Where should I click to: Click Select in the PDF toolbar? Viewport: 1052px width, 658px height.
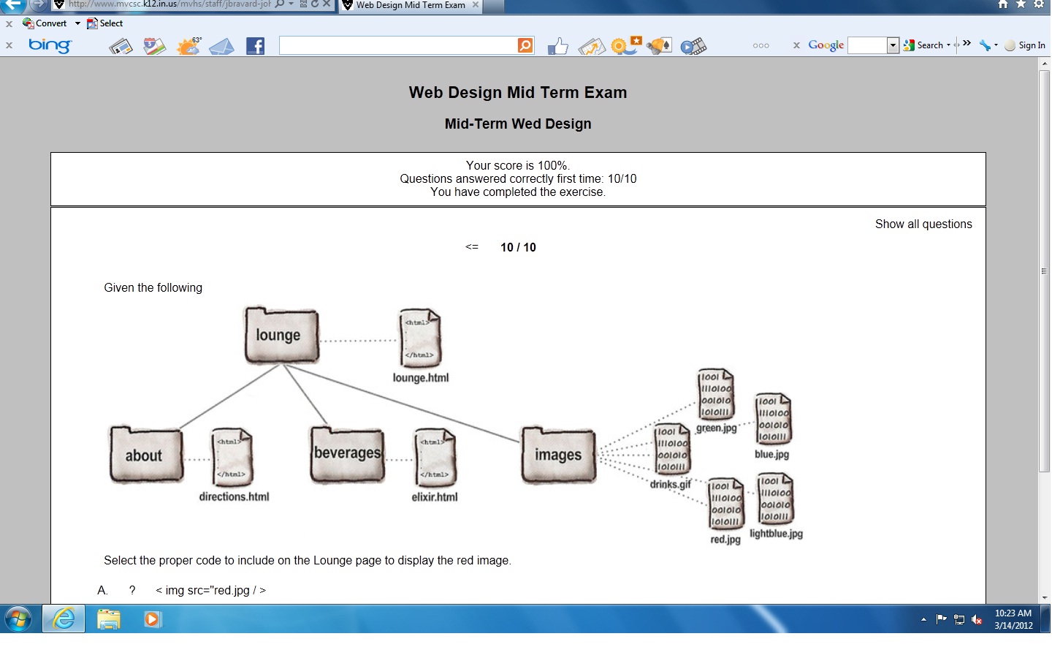coord(105,23)
